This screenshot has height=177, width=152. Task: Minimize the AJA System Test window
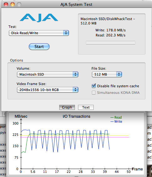point(13,4)
